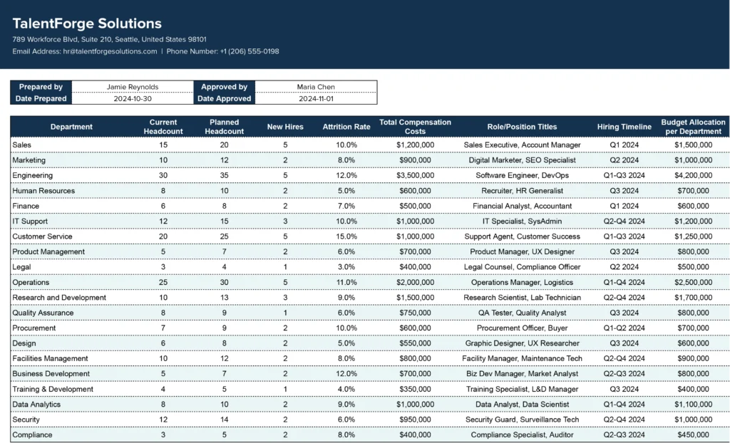
Task: Click the Planned Headcount column header
Action: pyautogui.click(x=224, y=127)
